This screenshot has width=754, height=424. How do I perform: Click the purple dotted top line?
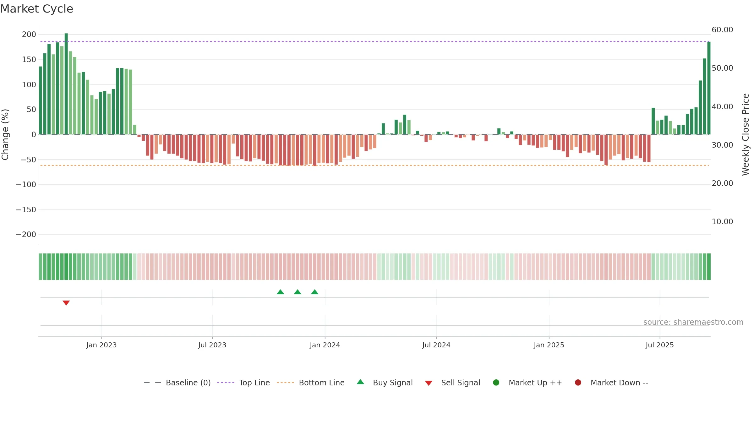tap(374, 41)
